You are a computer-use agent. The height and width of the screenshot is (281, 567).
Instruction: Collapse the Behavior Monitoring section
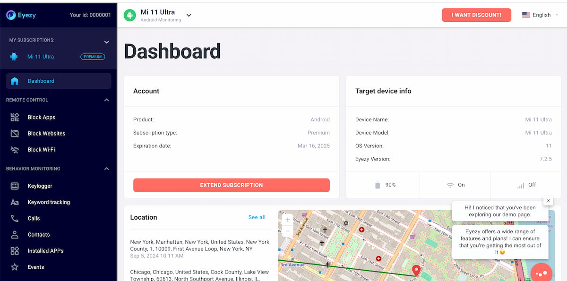106,169
